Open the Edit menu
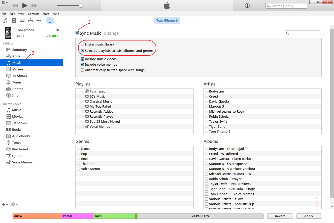 pyautogui.click(x=12, y=14)
